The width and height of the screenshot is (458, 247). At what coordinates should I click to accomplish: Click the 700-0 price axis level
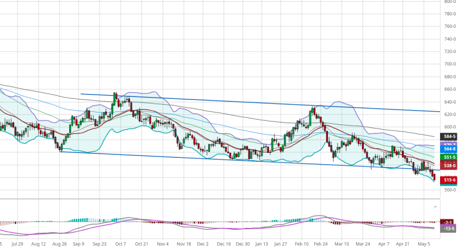(x=450, y=64)
